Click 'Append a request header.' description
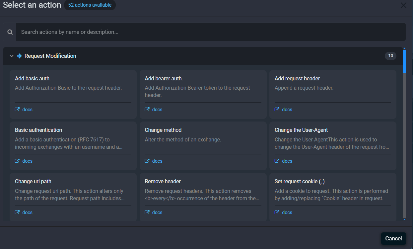 click(304, 88)
